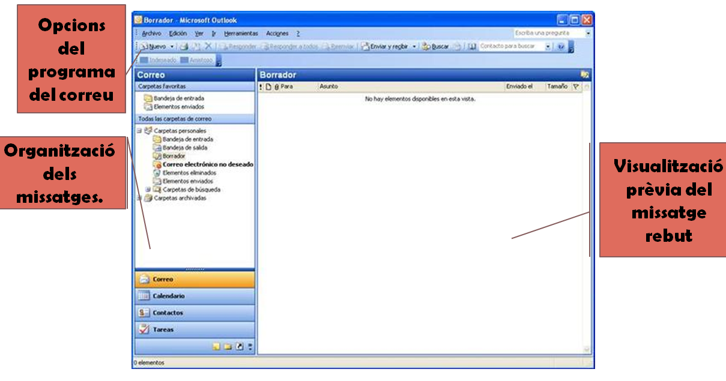This screenshot has width=726, height=381.
Task: Open the Ir menu
Action: click(x=214, y=34)
